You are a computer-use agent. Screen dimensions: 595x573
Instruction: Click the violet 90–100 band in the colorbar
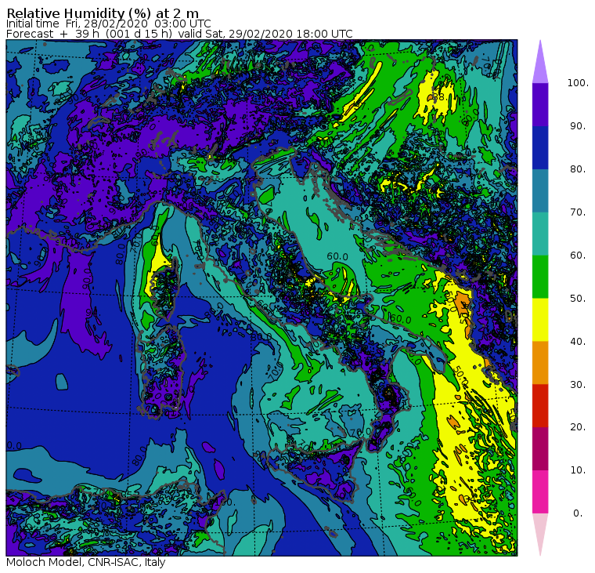coord(540,104)
